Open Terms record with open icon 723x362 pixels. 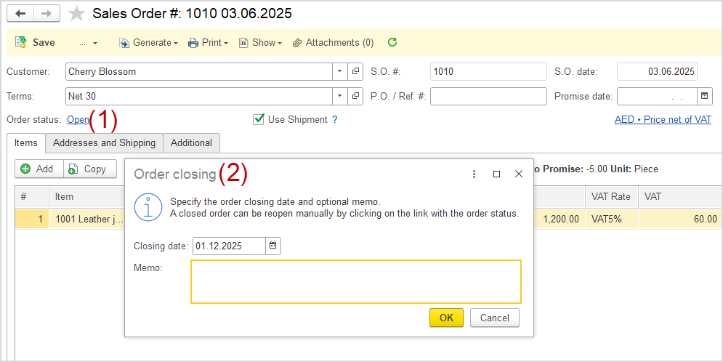point(356,96)
